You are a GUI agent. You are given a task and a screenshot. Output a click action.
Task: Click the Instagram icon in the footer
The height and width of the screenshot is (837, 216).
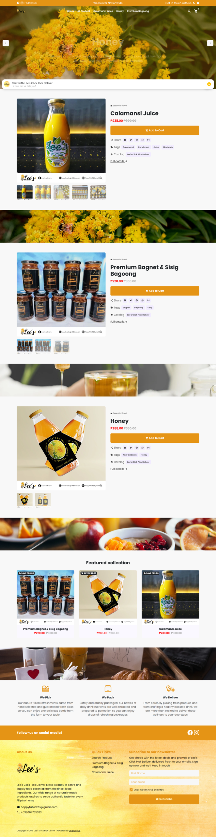[197, 733]
